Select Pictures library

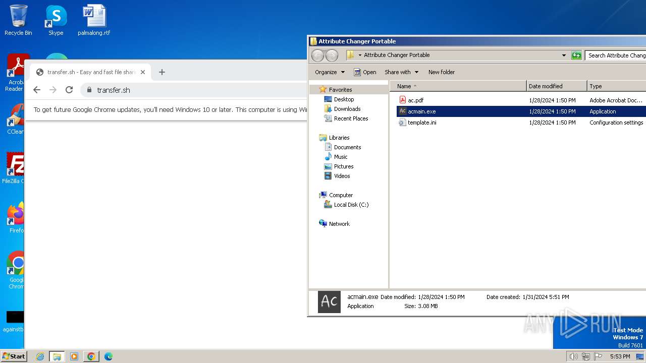coord(343,166)
